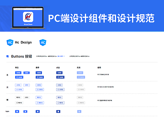Click the large trash icon button under 常态
This screenshot has height=123, width=164.
[17, 111]
